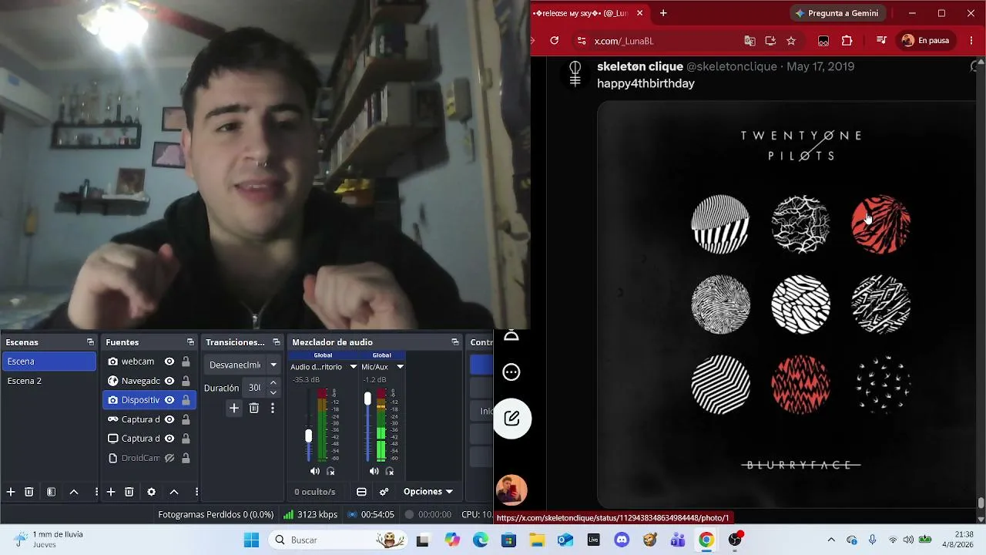Mute the Mic/Aux speaker icon
The width and height of the screenshot is (986, 555).
pos(374,471)
